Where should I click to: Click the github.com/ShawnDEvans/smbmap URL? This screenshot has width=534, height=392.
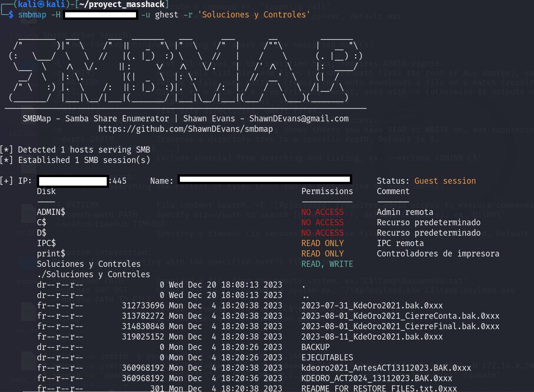pyautogui.click(x=186, y=129)
